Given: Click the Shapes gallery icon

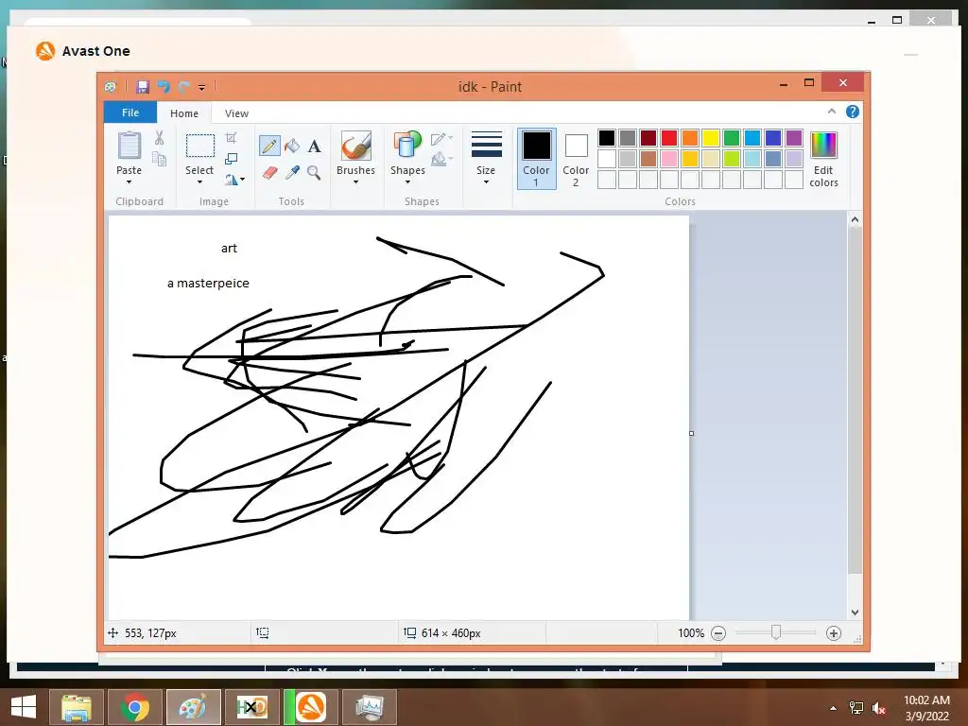Looking at the screenshot, I should point(407,146).
